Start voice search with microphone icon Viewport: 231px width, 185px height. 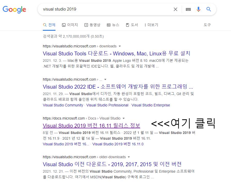pos(198,9)
